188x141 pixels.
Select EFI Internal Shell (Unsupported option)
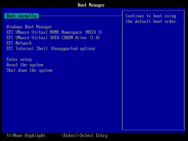pos(51,49)
